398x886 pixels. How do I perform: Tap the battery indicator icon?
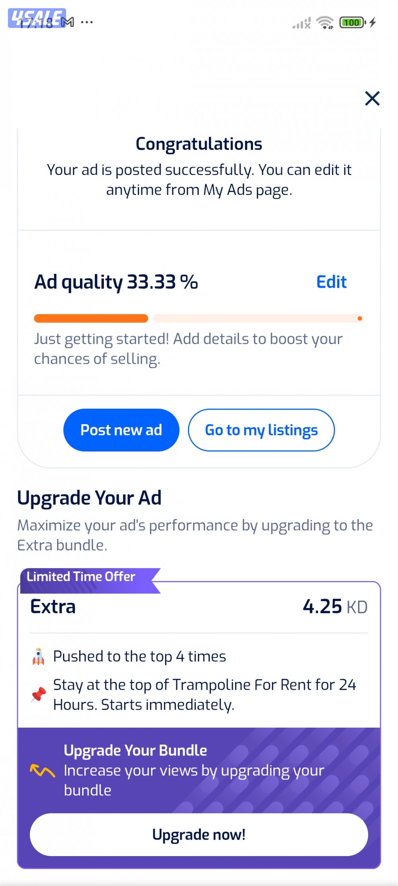coord(352,23)
